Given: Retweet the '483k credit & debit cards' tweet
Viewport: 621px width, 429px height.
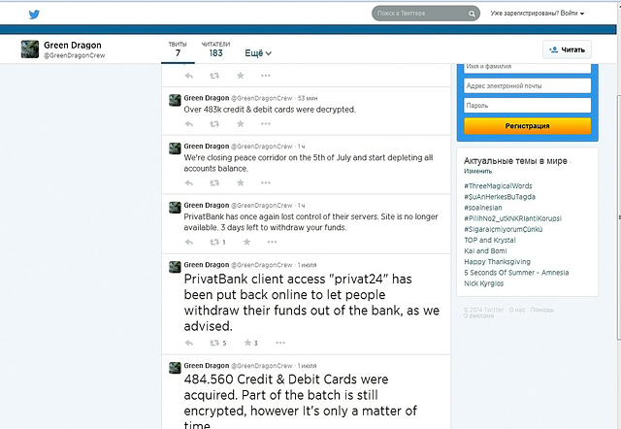Looking at the screenshot, I should point(214,124).
